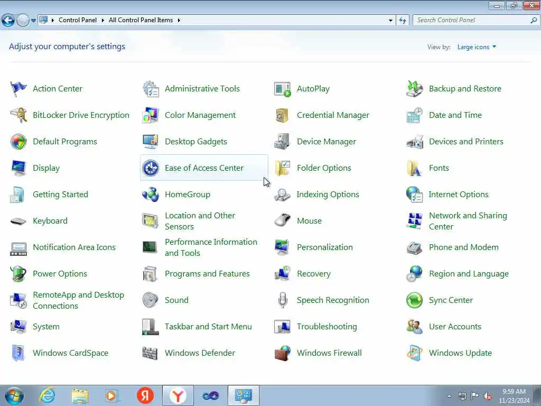This screenshot has height=406, width=541.
Task: Click the BitLocker Drive Encryption keys icon
Action: 18,115
